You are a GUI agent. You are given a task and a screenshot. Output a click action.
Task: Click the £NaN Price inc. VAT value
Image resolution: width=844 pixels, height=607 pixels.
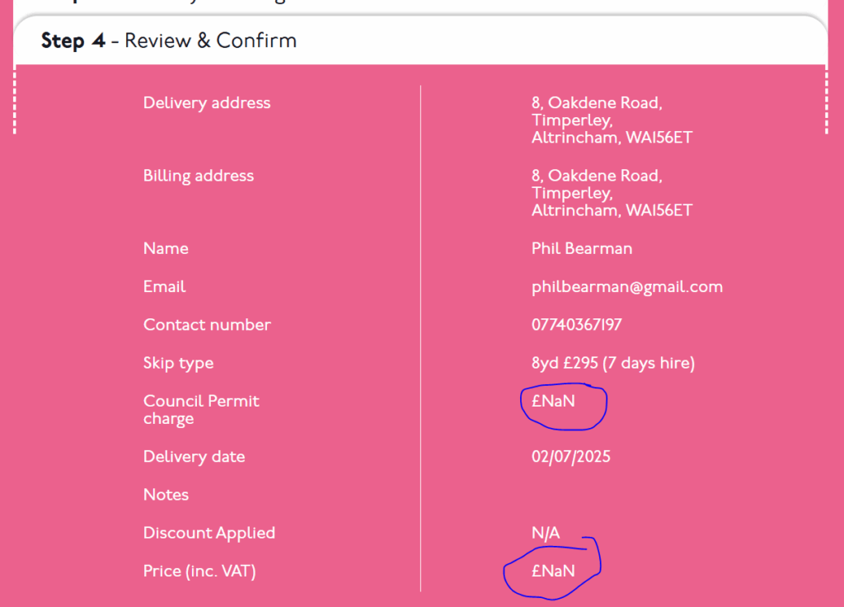click(554, 571)
